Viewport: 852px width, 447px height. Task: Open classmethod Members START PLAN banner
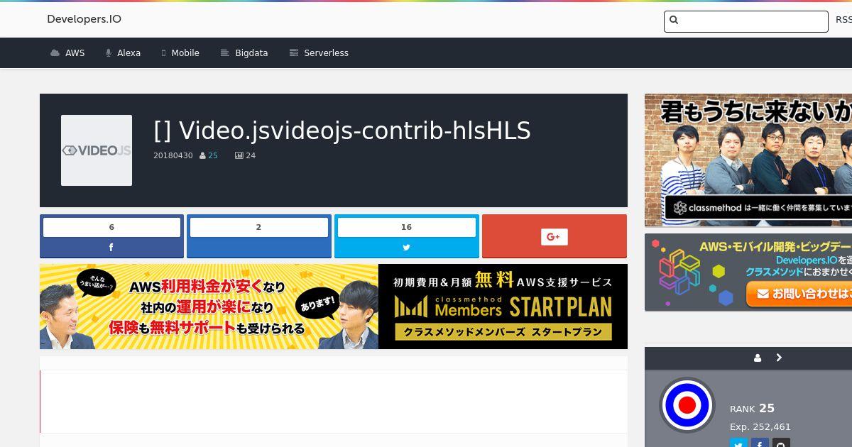tap(503, 307)
